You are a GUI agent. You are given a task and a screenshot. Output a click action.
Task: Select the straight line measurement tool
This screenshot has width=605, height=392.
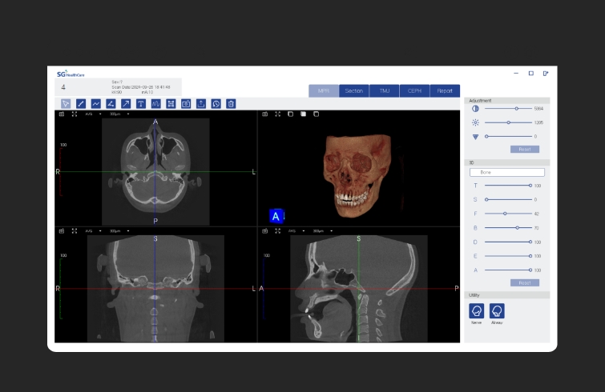point(81,104)
